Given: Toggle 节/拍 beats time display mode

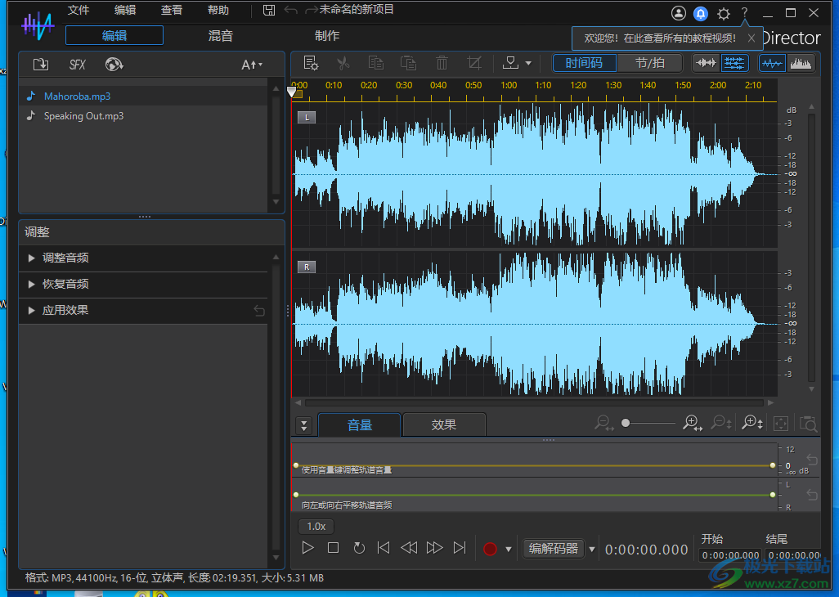Looking at the screenshot, I should click(x=649, y=63).
